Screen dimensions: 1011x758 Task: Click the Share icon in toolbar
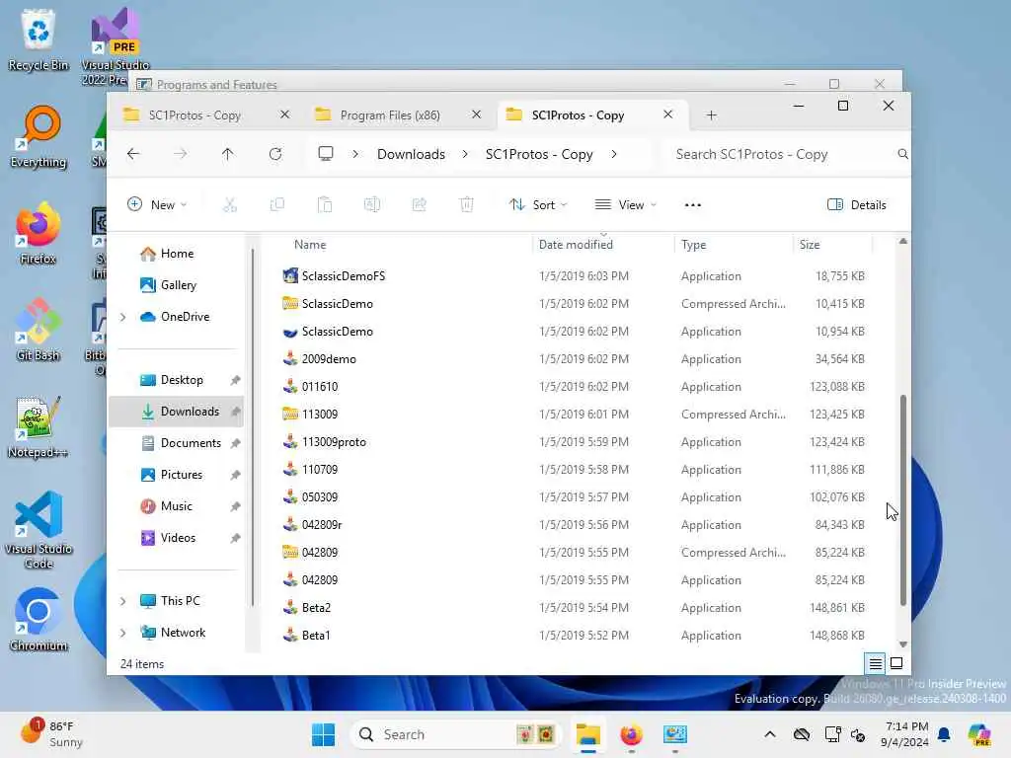point(419,205)
